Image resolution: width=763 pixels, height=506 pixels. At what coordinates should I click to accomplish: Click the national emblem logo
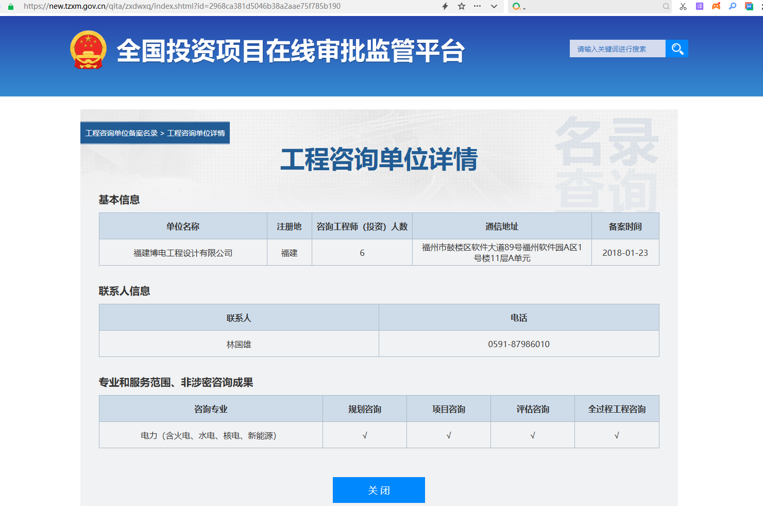pos(89,50)
